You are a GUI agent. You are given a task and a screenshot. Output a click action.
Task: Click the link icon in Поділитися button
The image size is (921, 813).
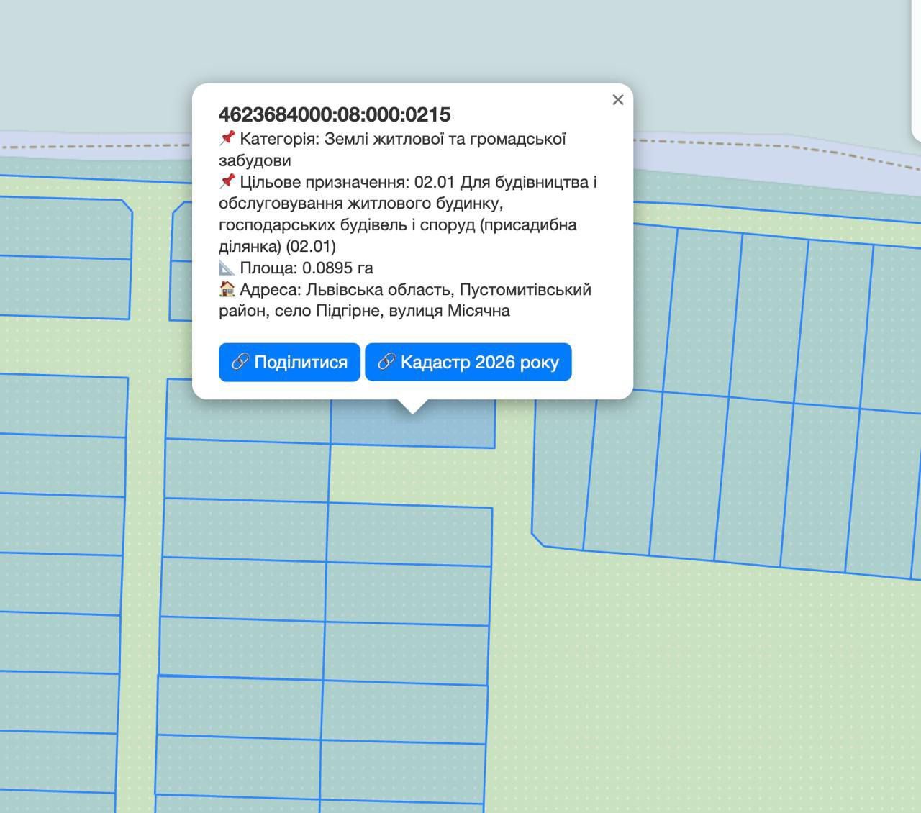pyautogui.click(x=240, y=362)
